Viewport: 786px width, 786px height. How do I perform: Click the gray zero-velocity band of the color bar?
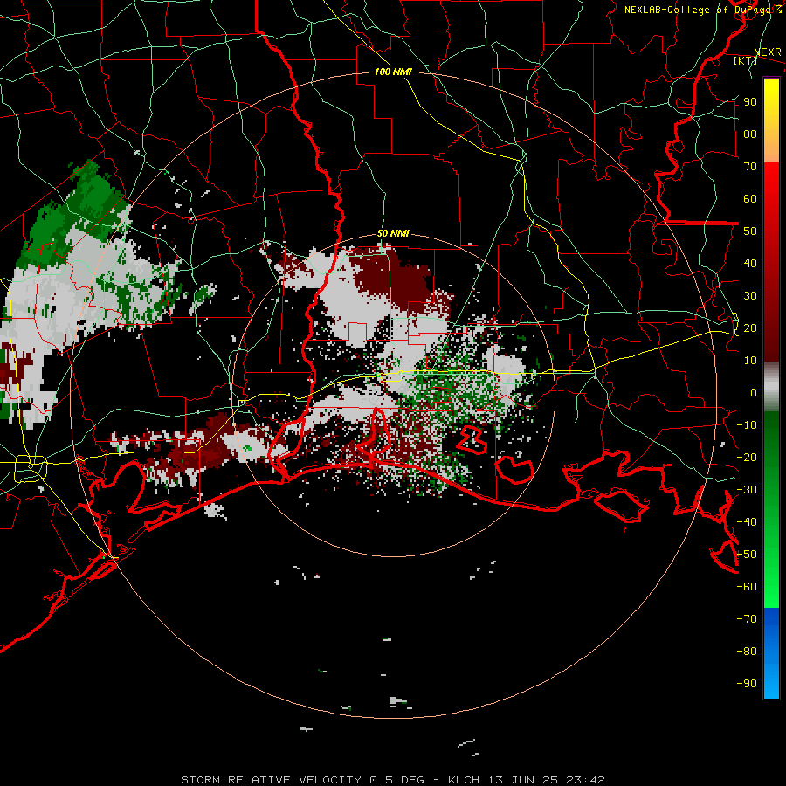771,389
